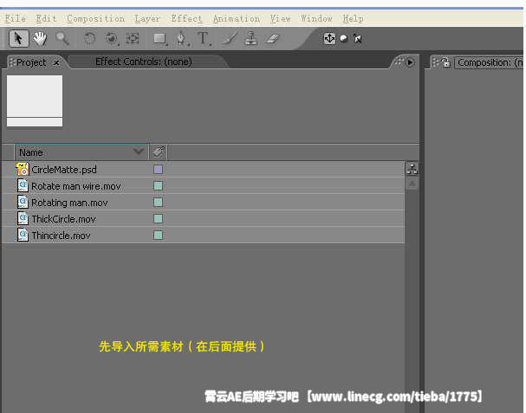The width and height of the screenshot is (526, 413).
Task: Click the Rotating man.mov file icon
Action: (23, 202)
